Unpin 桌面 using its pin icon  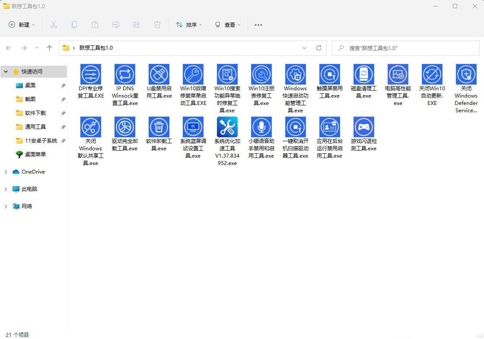click(63, 86)
